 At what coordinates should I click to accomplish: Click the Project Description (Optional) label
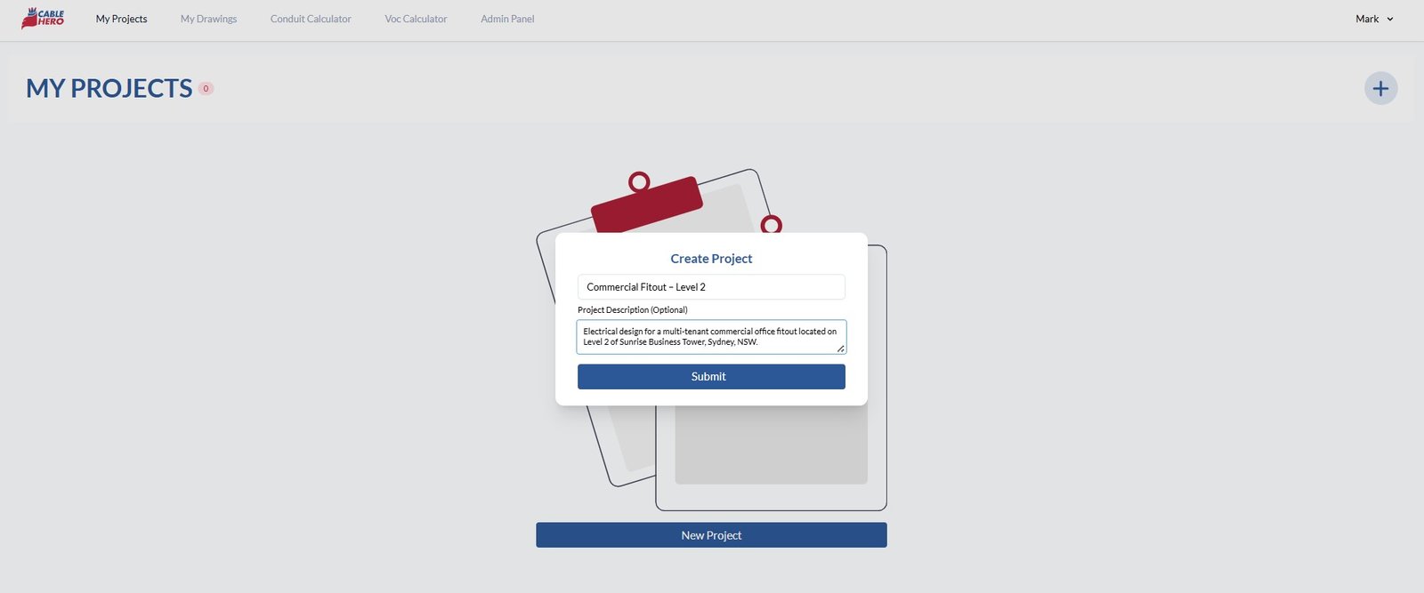(x=632, y=310)
